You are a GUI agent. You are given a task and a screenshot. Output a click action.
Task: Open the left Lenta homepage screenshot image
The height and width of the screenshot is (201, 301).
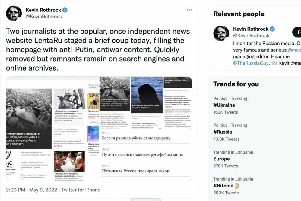click(x=52, y=129)
